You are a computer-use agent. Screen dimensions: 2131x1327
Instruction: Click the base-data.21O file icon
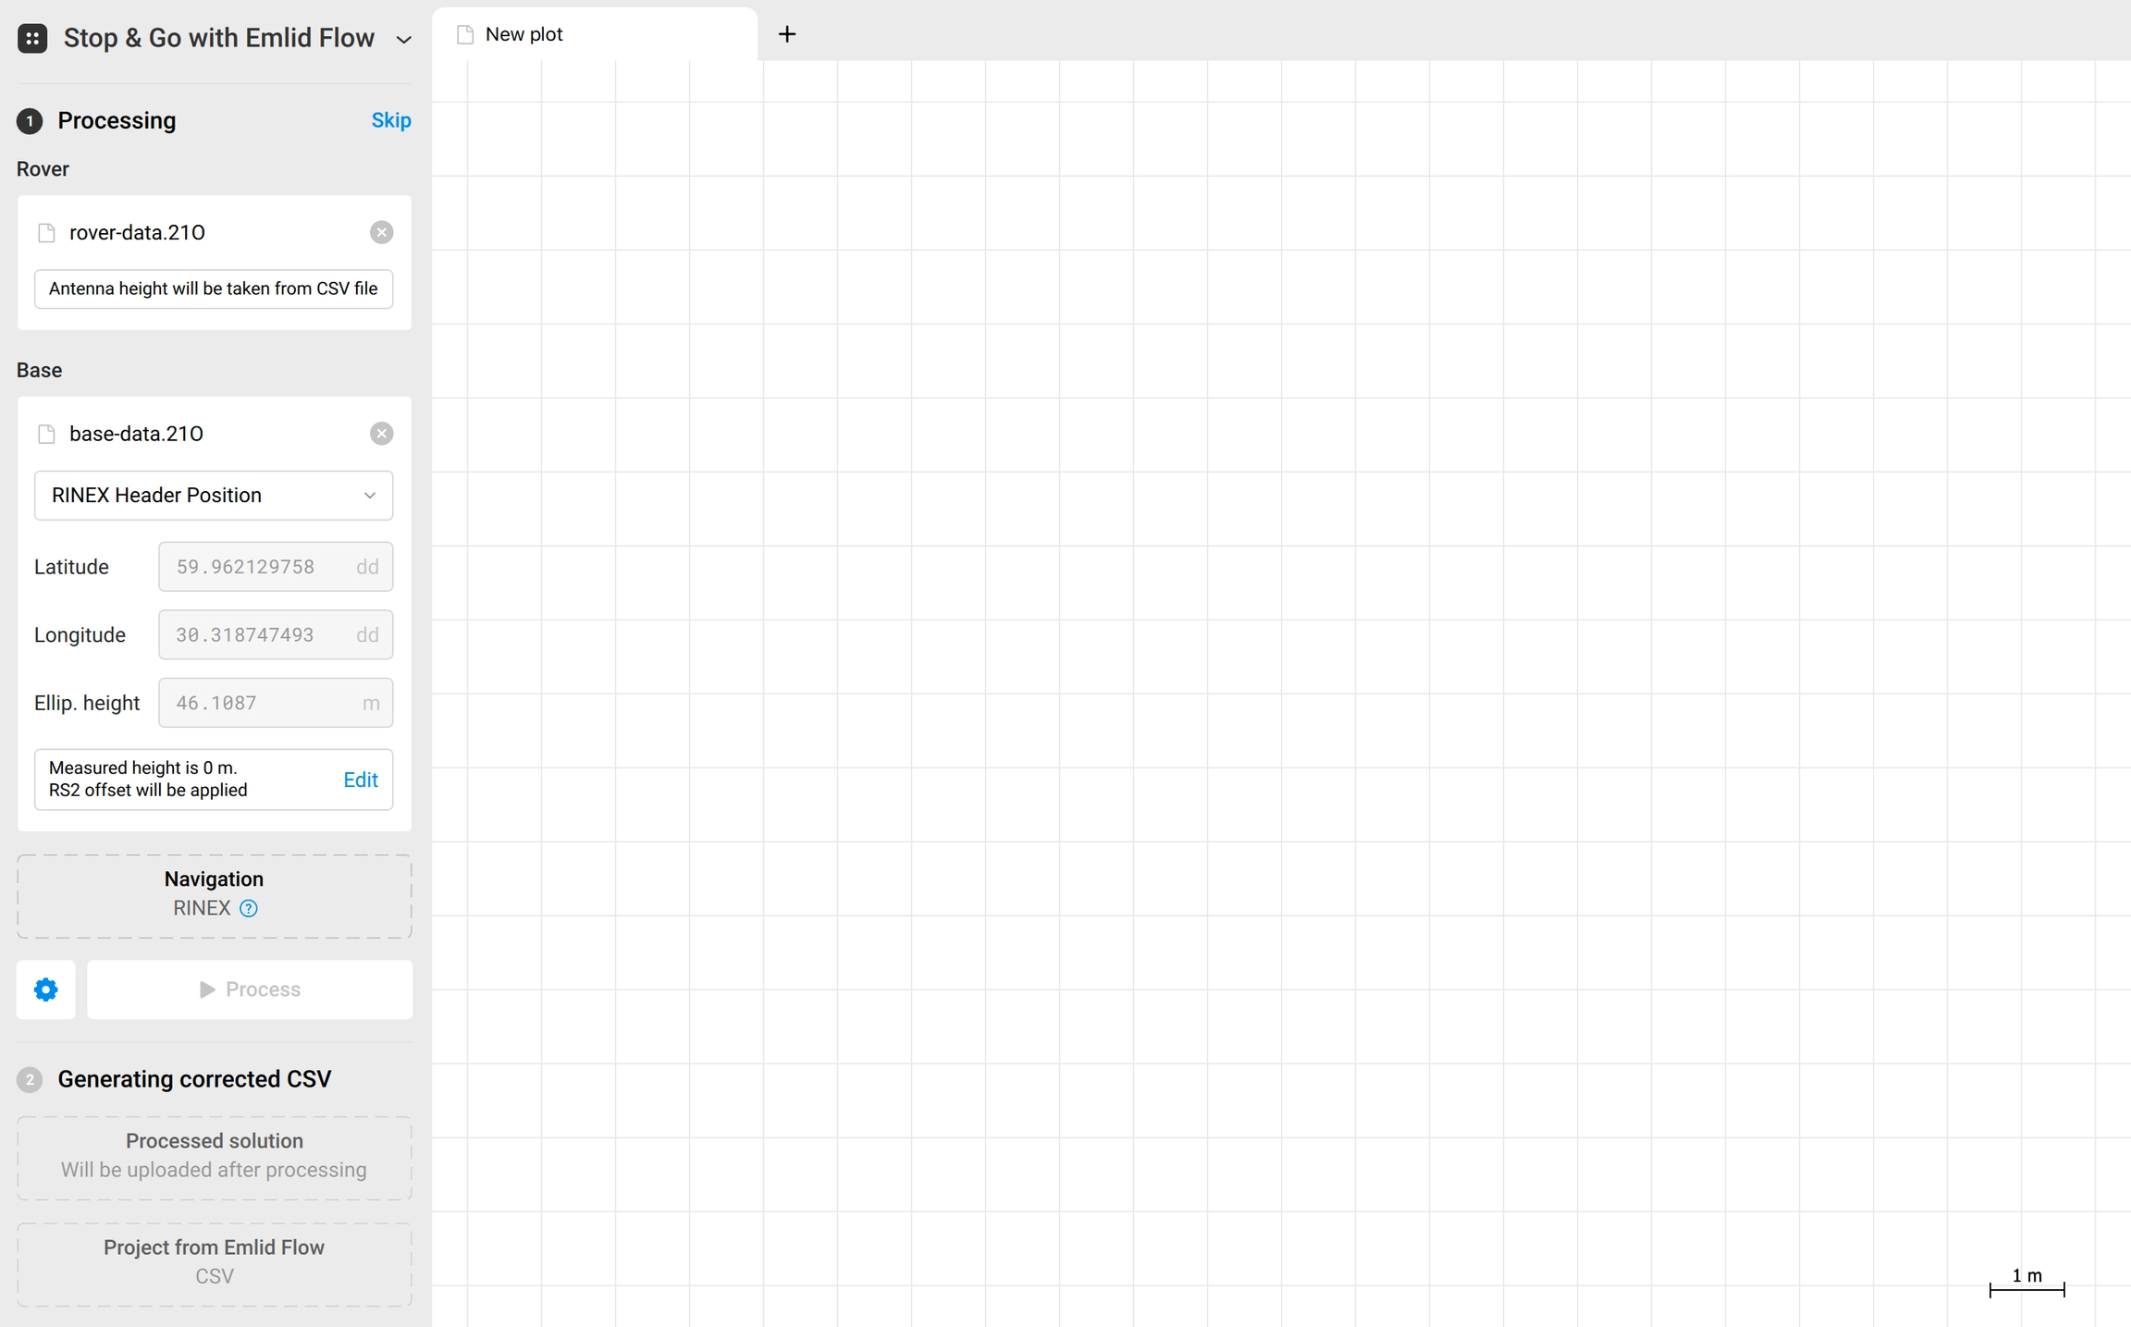[x=46, y=435]
